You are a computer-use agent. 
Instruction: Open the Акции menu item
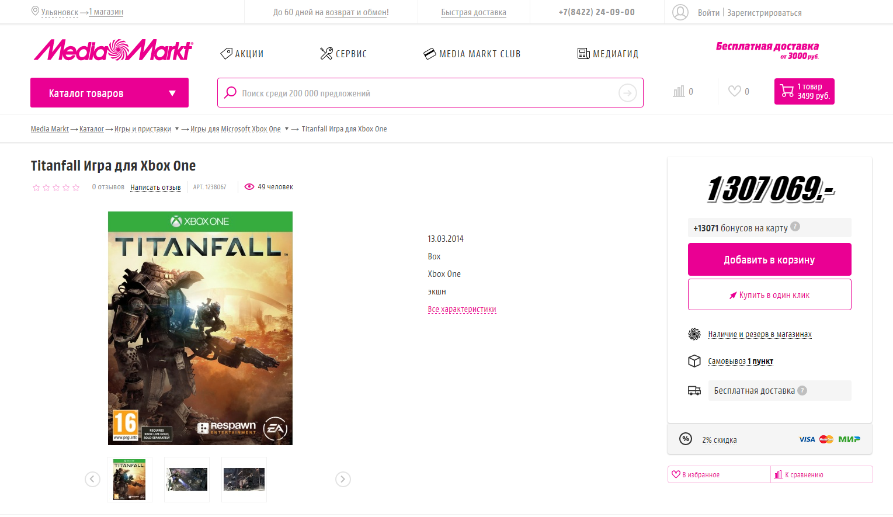point(242,54)
